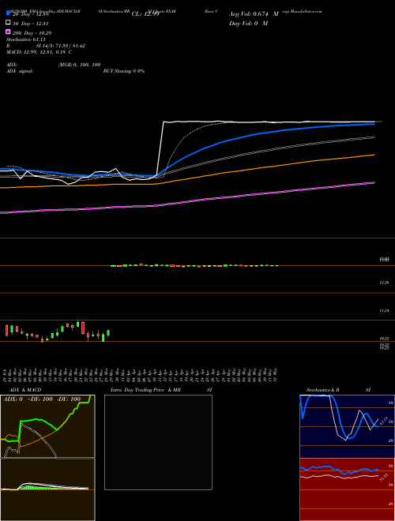Select the '50 Day - 12.81' legend text

point(31,24)
